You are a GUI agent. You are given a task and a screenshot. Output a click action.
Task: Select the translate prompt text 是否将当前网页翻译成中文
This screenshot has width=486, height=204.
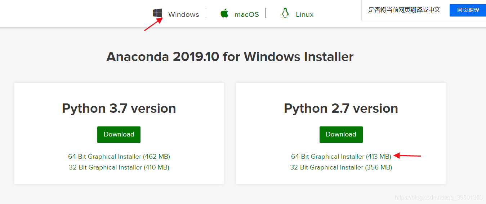point(404,10)
